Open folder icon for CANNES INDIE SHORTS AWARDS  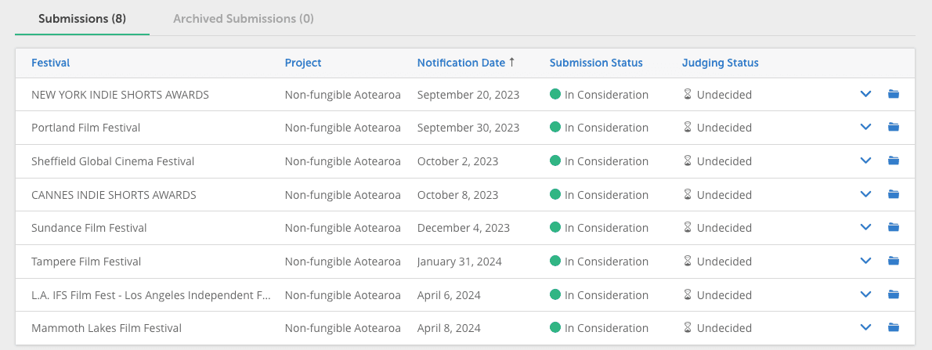[x=894, y=194]
